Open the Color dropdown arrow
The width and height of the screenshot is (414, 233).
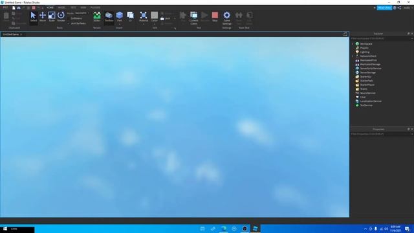[x=154, y=24]
